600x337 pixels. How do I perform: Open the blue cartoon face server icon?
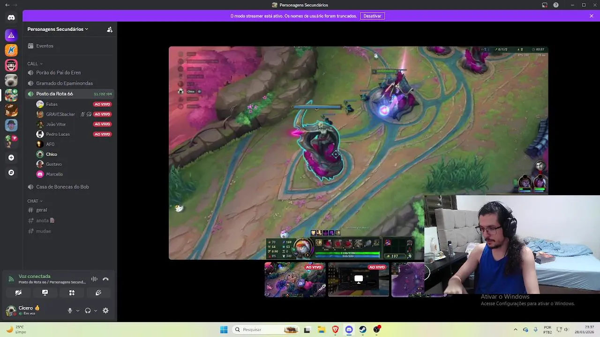(x=11, y=125)
